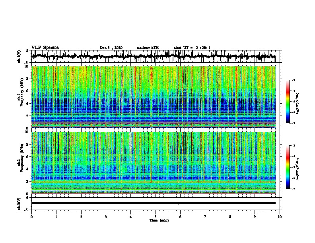The width and height of the screenshot is (315, 243).
Task: Click the ch.1 Frequency (kHz) axis label
Action: 21,92
